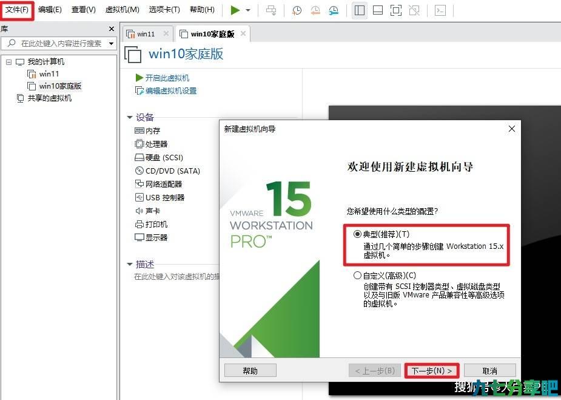Click the console view toolbar icon
This screenshot has height=400, width=561.
440,10
